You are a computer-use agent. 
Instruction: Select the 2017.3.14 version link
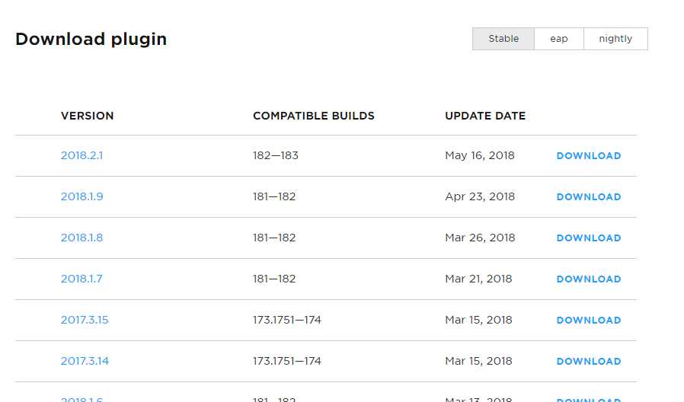click(85, 361)
